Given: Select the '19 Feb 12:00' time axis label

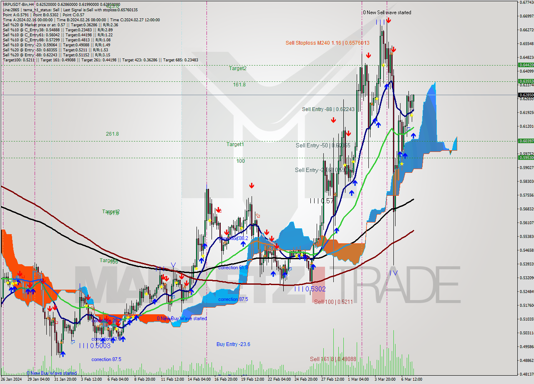Looking at the screenshot, I should tap(252, 379).
